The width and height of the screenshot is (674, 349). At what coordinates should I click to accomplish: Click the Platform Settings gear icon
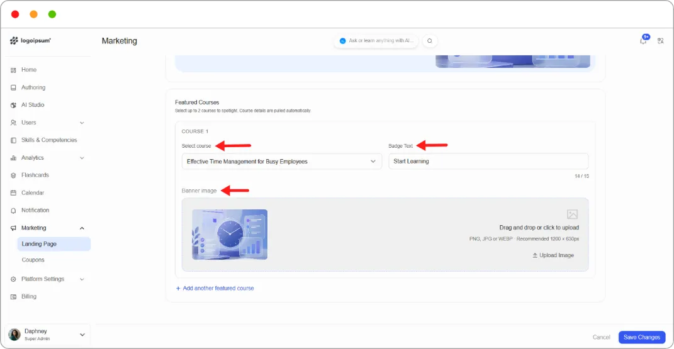(x=13, y=279)
